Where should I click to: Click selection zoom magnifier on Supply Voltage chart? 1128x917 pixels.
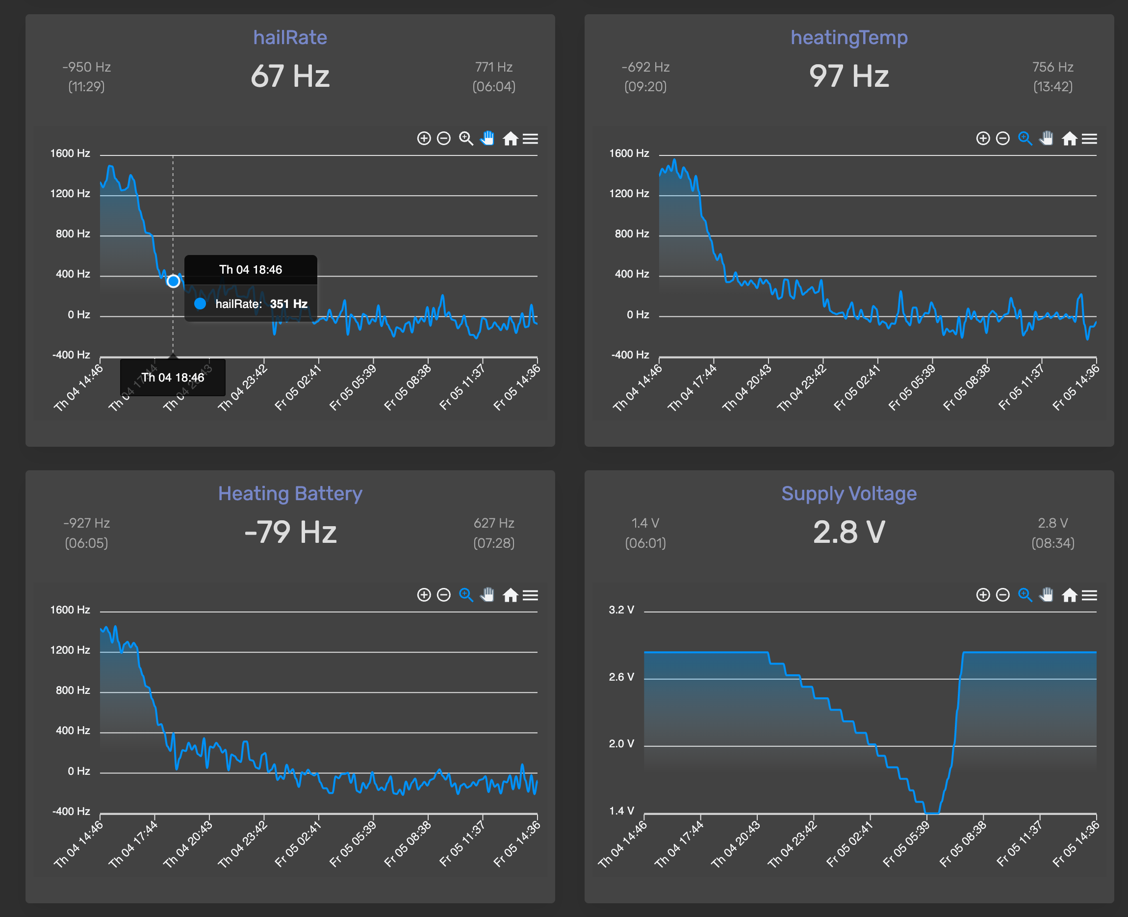click(x=1025, y=595)
